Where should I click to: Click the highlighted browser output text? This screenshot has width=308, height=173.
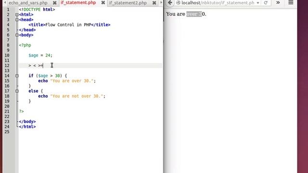click(x=194, y=14)
